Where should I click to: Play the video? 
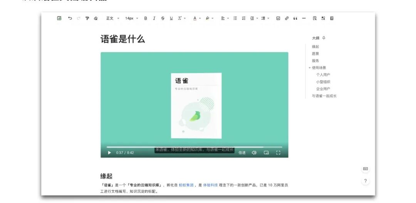click(109, 153)
